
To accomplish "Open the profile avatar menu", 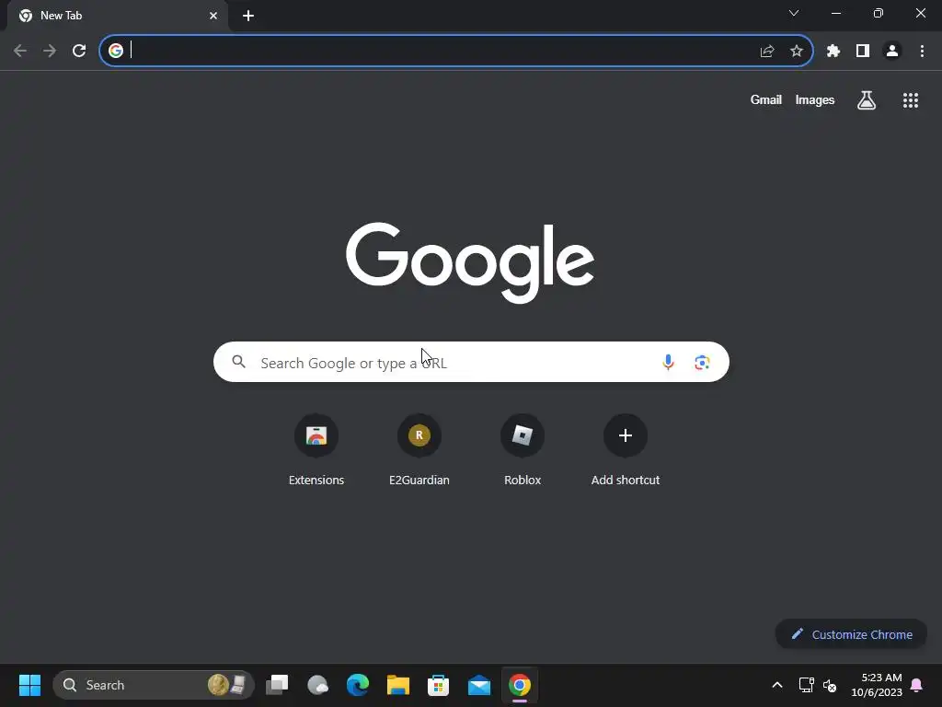I will click(892, 52).
